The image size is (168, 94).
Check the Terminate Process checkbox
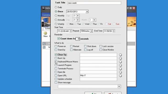click(x=56, y=68)
